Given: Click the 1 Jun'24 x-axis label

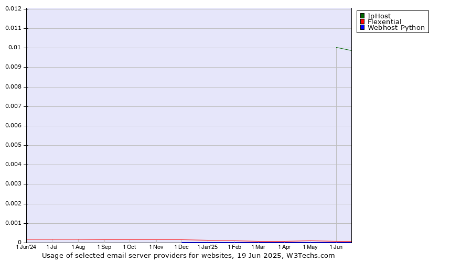Looking at the screenshot, I should 26,247.
